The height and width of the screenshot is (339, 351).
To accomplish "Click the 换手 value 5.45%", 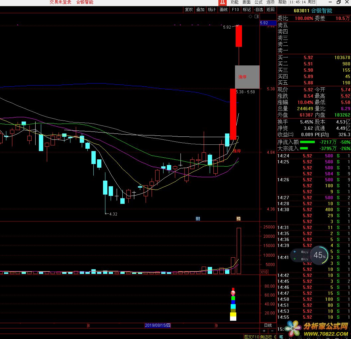I will 307,122.
